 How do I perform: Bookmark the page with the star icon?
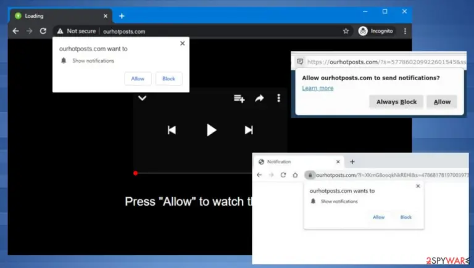point(346,31)
